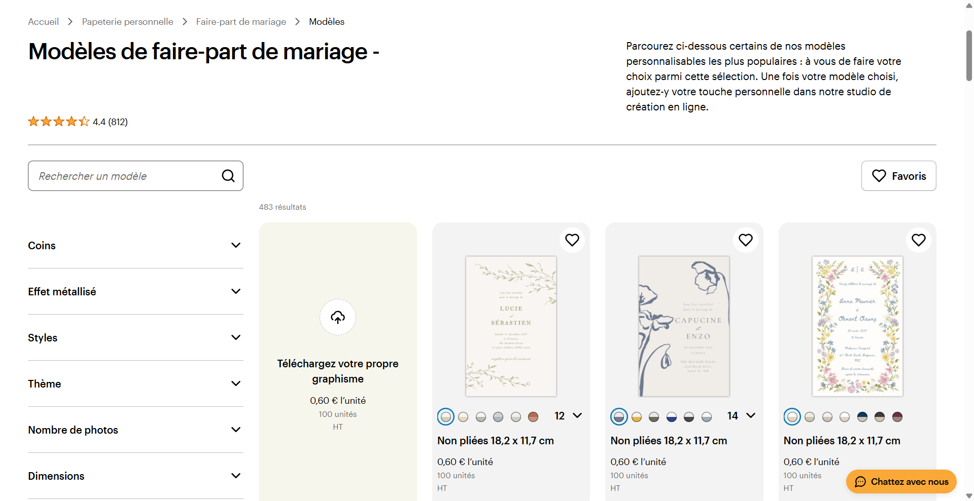
Task: Choose dark charcoal swatch on floral design
Action: (x=880, y=417)
